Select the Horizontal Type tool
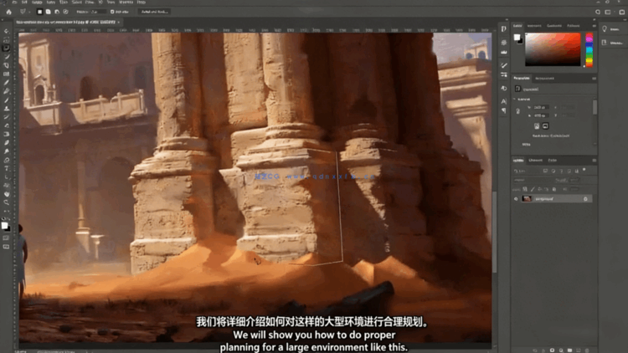Screen dimensions: 628x353 click(x=6, y=168)
